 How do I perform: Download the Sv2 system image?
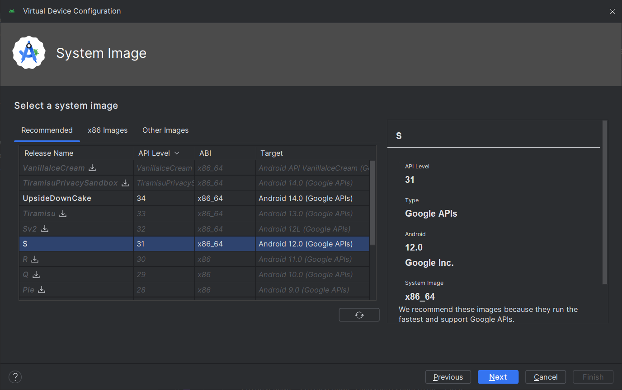(45, 229)
